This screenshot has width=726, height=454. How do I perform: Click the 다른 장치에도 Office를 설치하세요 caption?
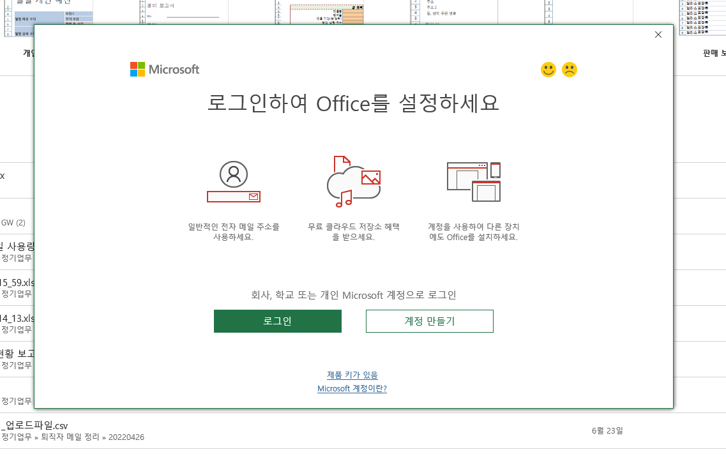click(x=474, y=232)
